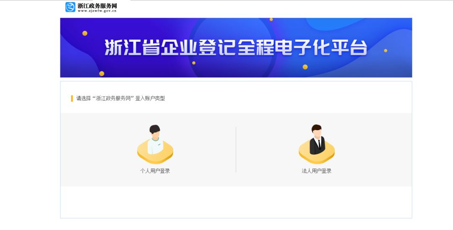Click the blue Zhejiang government service logo icon
This screenshot has height=230, width=453.
point(70,7)
